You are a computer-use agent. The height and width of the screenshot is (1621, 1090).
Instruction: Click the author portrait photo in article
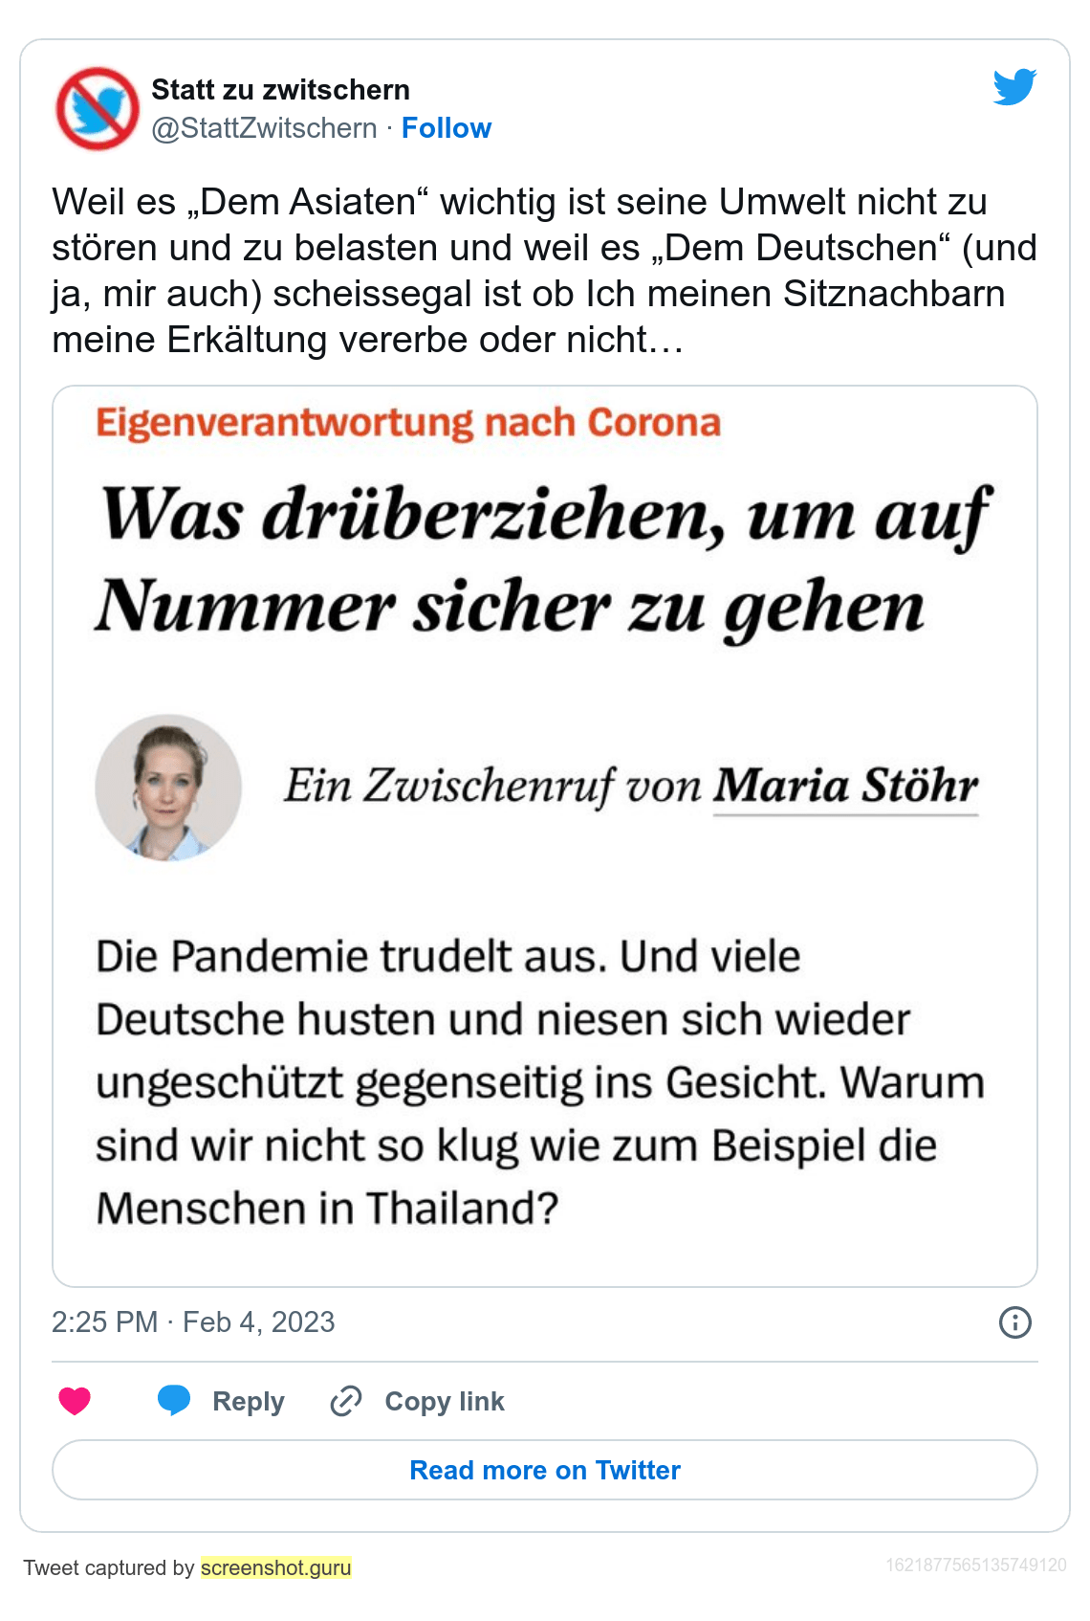point(168,788)
